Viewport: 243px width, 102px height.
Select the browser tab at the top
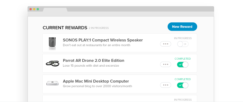click(x=55, y=10)
